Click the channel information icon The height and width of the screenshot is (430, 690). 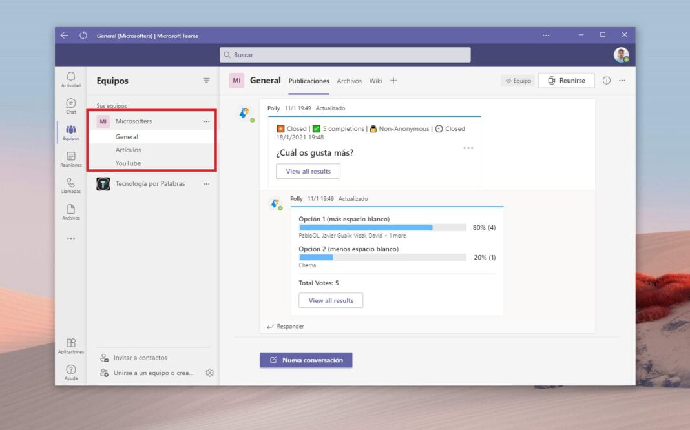pos(606,81)
